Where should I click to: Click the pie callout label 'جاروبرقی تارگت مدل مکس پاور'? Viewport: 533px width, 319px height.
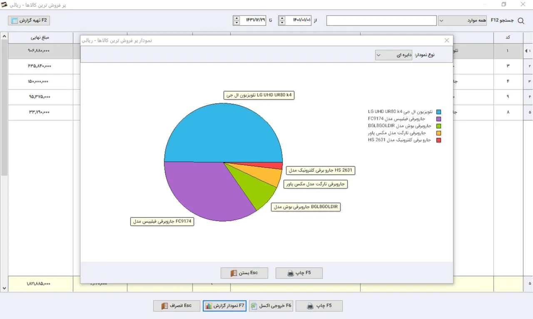pyautogui.click(x=316, y=184)
